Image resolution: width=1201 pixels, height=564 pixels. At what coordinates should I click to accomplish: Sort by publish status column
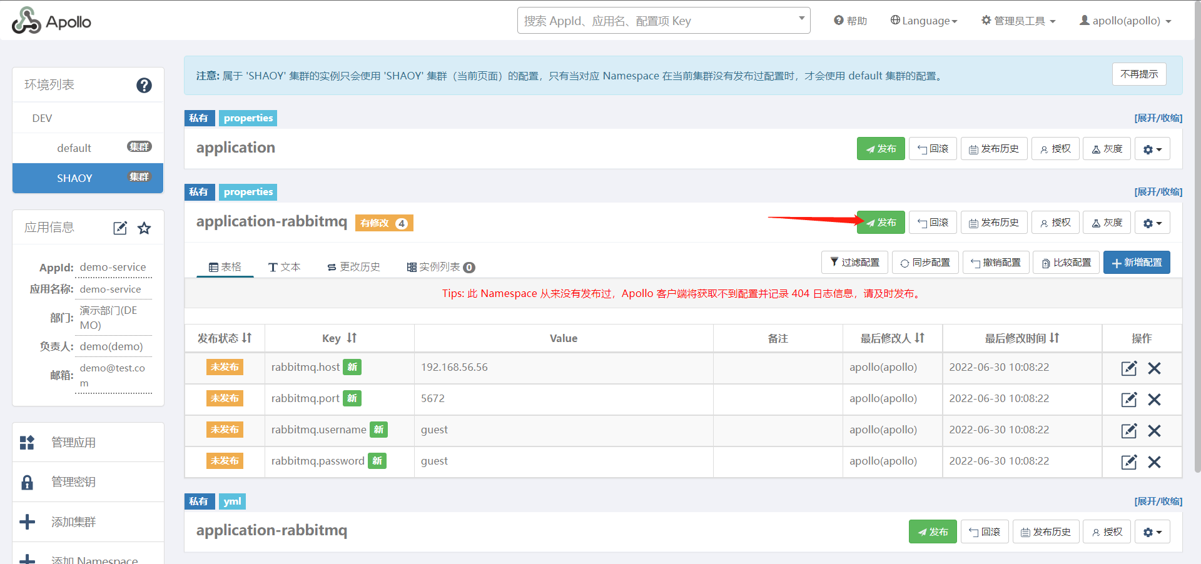pos(246,338)
